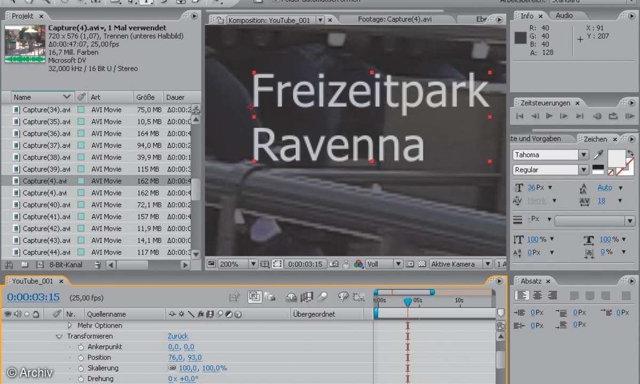Select the Zeichen panel tab
Viewport: 640px width, 384px height.
point(595,139)
